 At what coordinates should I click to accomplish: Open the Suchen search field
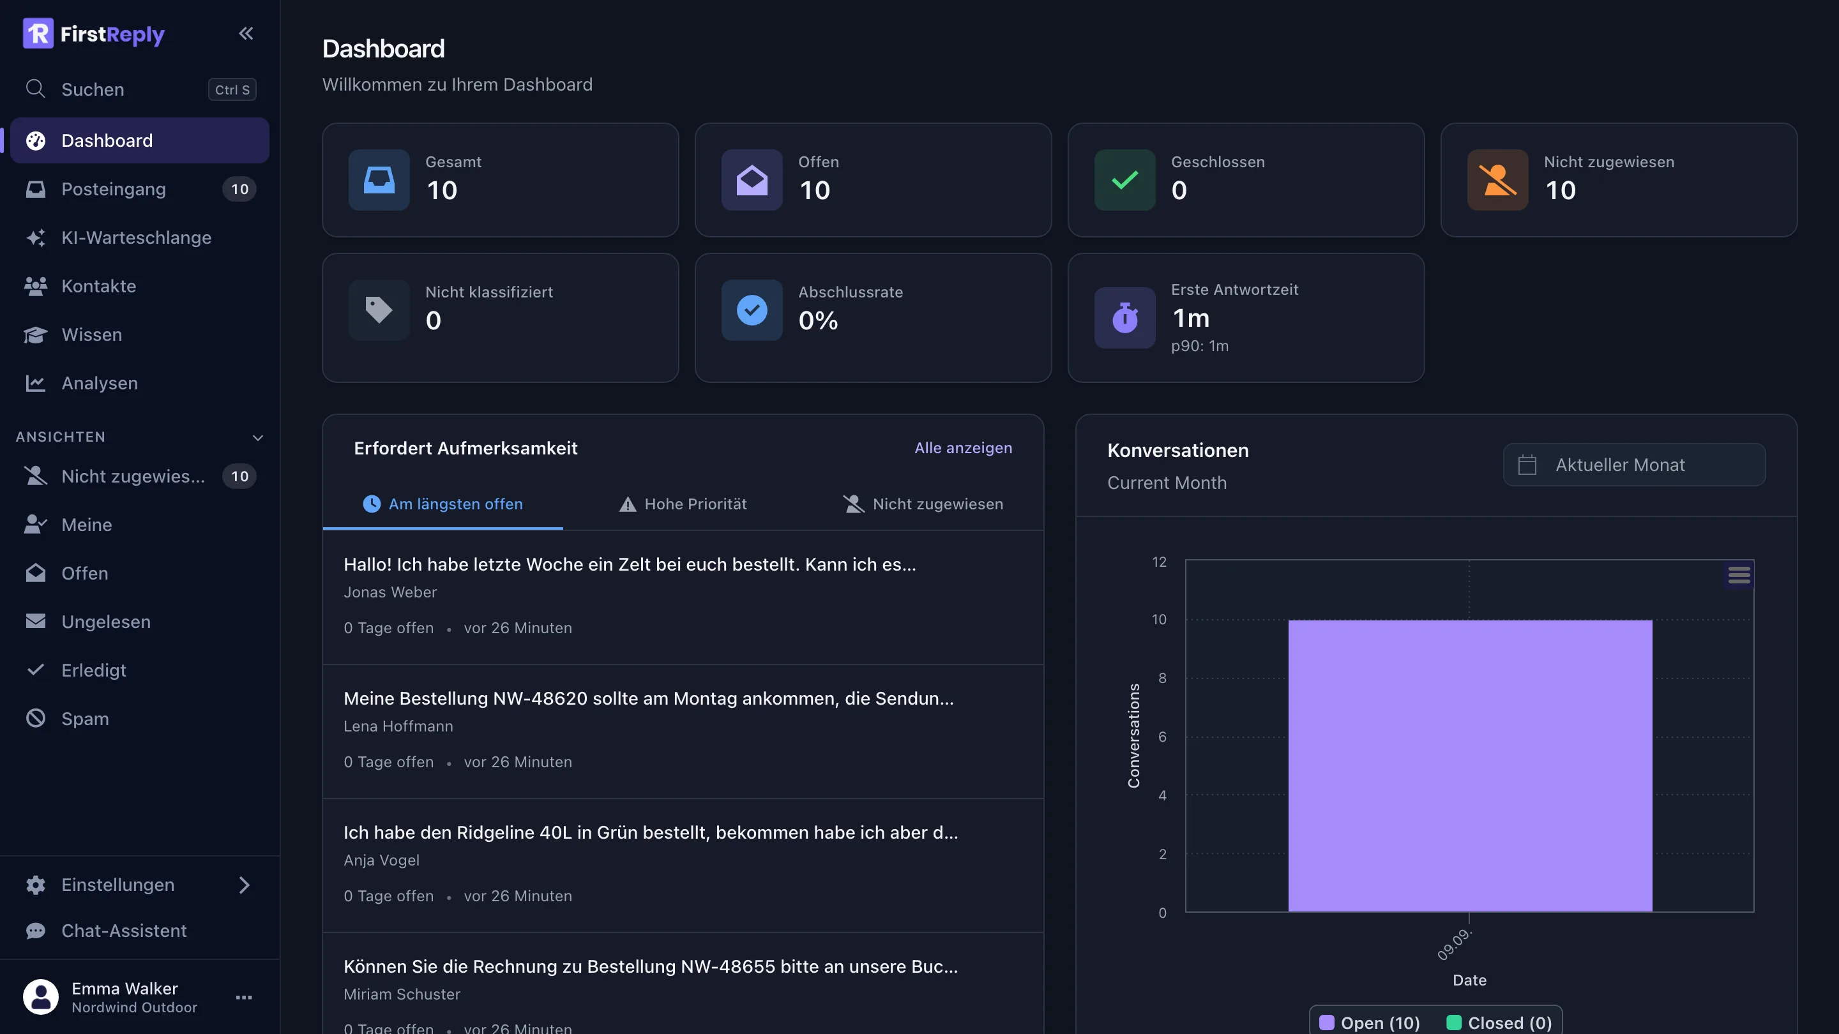[140, 89]
